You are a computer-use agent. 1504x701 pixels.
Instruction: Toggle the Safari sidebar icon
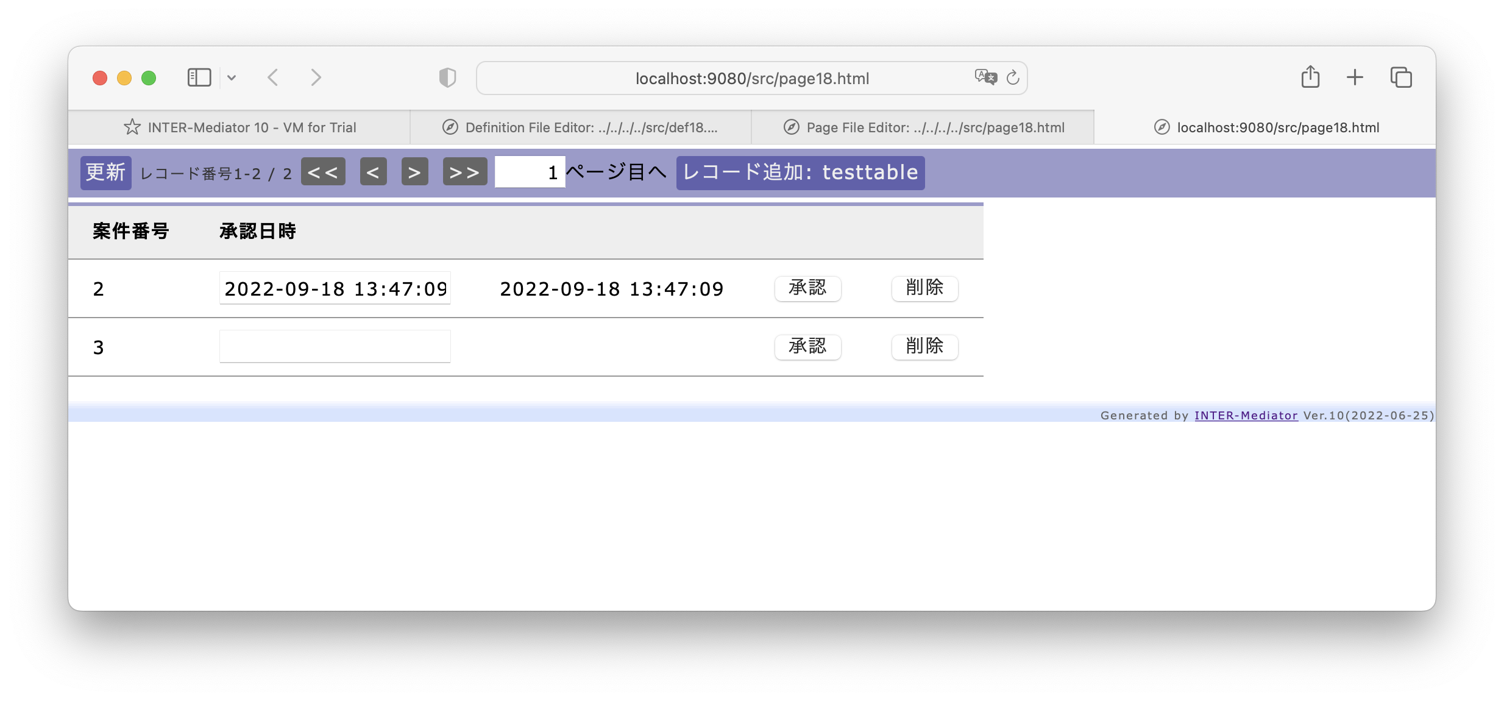199,77
